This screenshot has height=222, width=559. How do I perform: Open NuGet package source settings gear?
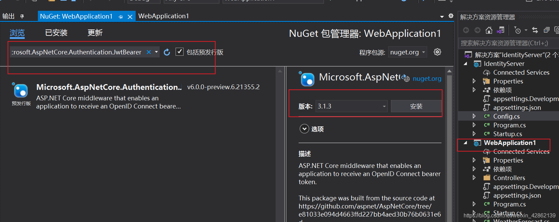point(437,52)
